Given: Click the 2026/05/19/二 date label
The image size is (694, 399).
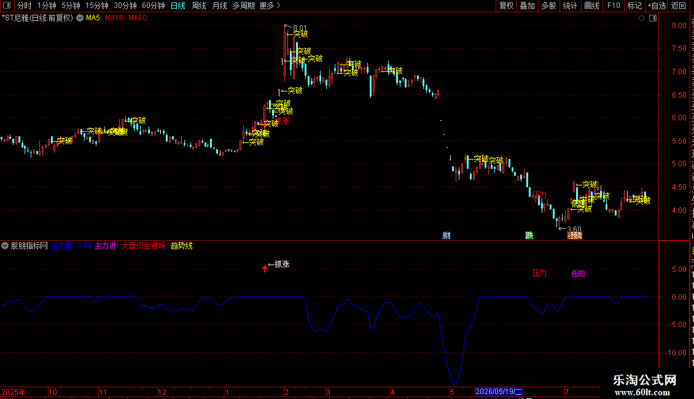Looking at the screenshot, I should 499,392.
